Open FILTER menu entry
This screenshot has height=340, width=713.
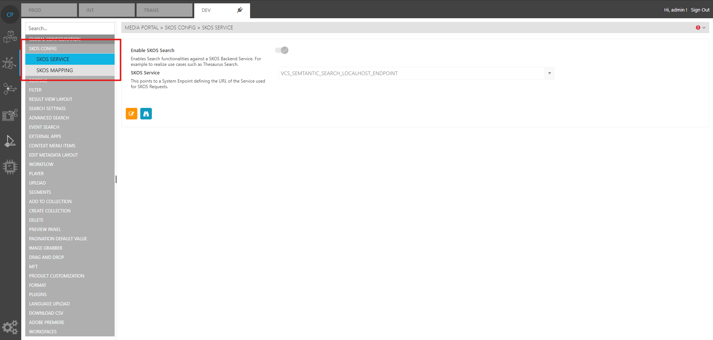pos(70,90)
